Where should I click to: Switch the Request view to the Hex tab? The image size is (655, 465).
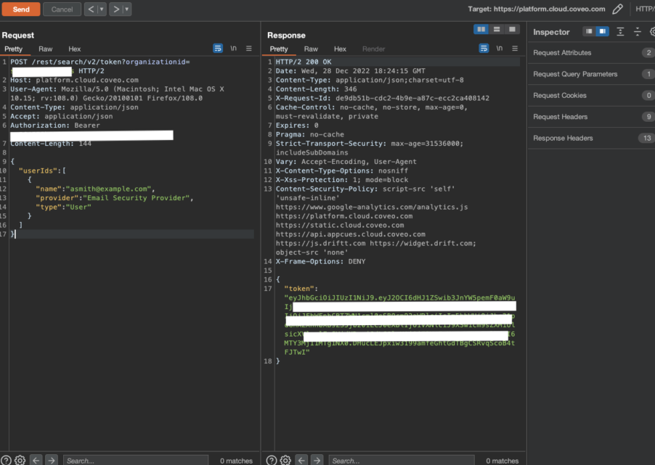(x=75, y=48)
